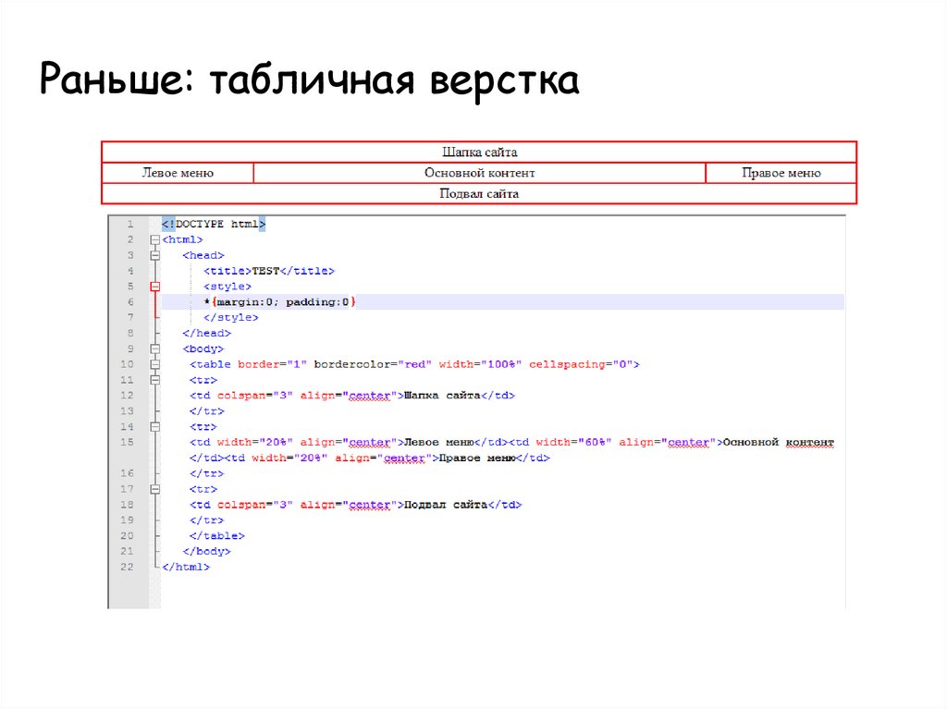Place cursor in the DOCTYPE html line
The height and width of the screenshot is (709, 947).
[214, 224]
